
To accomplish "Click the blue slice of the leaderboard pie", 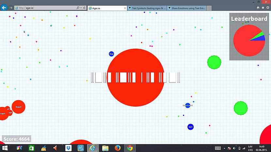I will pos(261,38).
